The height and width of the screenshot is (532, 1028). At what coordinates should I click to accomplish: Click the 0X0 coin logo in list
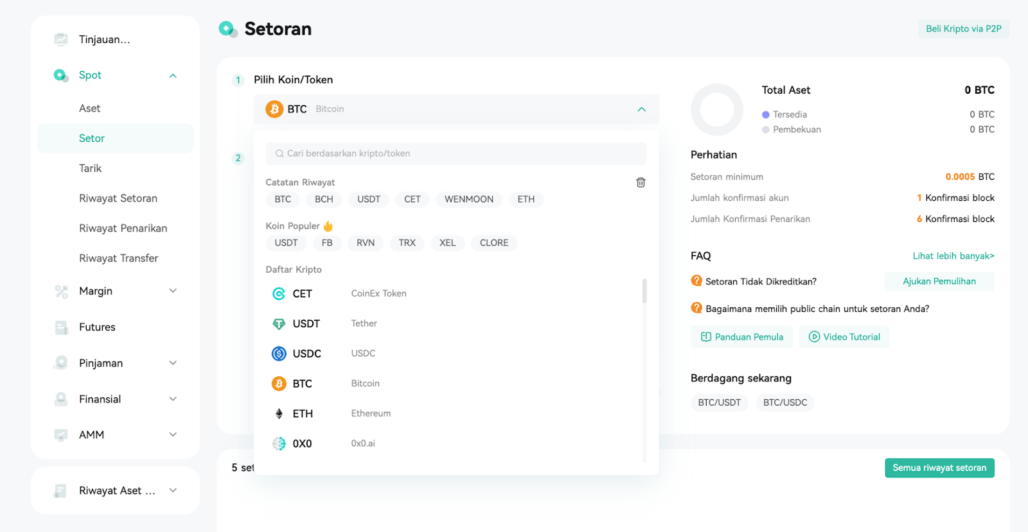(279, 443)
